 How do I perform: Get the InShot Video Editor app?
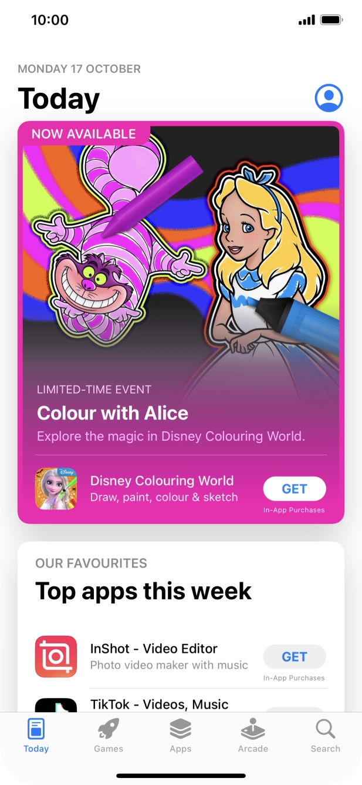tap(295, 657)
